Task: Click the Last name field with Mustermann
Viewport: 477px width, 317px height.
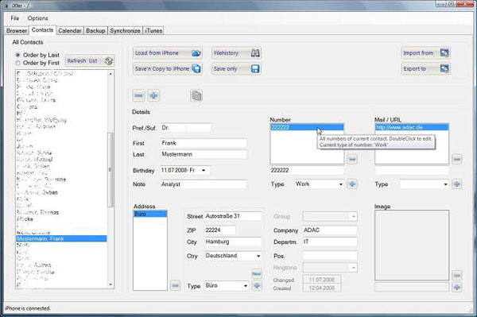Action: click(204, 154)
